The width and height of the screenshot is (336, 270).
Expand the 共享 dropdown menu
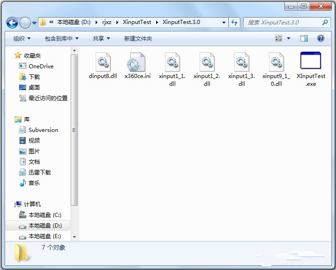pos(101,39)
